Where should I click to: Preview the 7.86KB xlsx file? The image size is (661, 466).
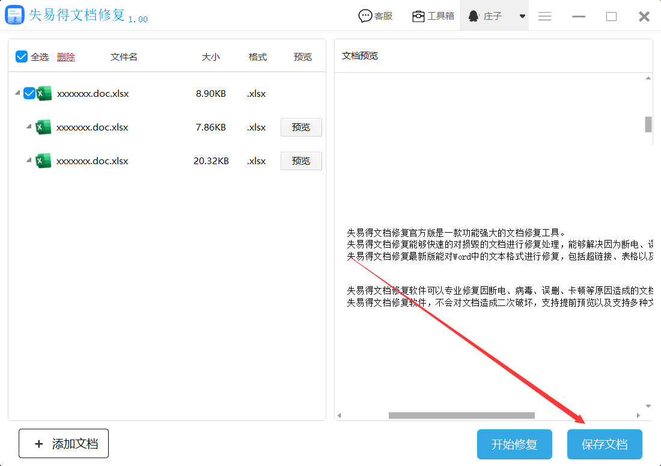tap(301, 127)
